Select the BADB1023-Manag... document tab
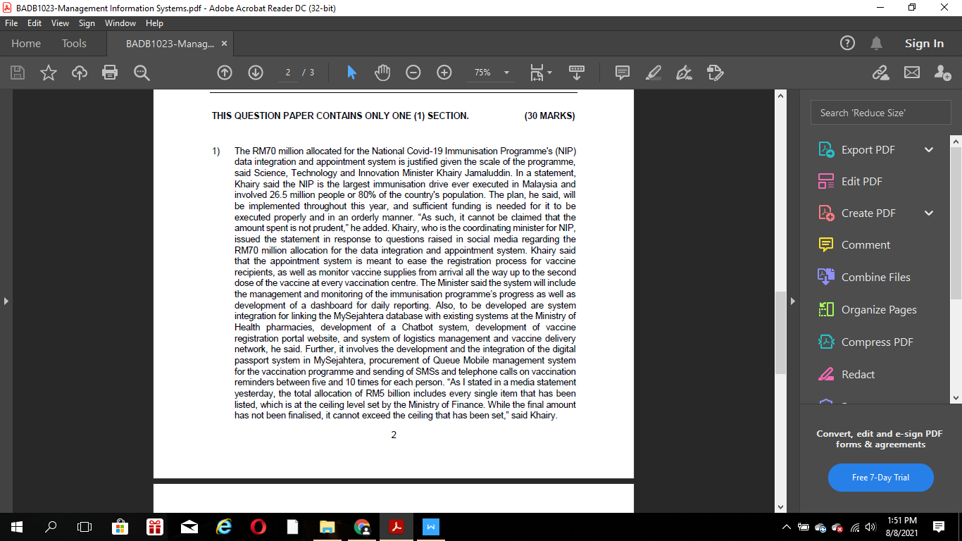 [x=170, y=44]
